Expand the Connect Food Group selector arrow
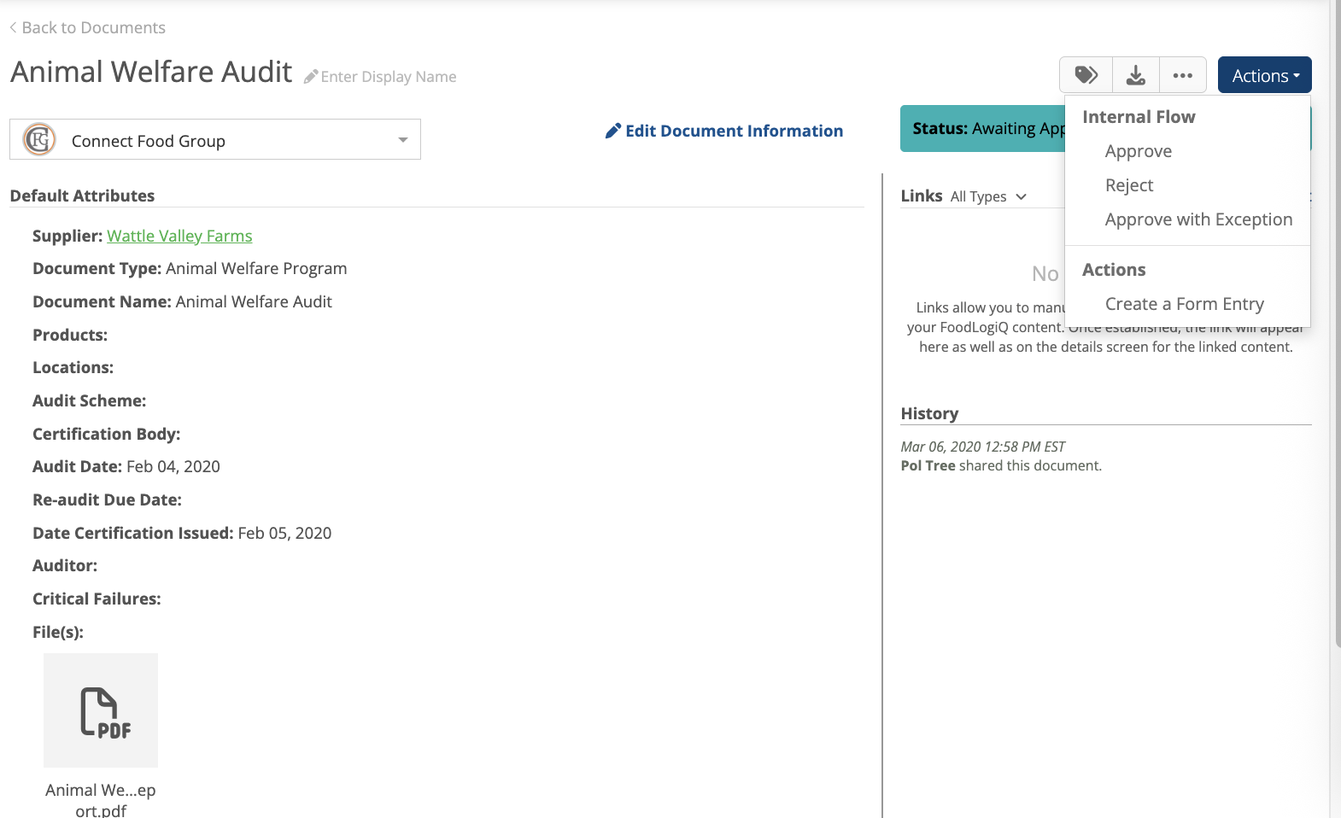Screen dimensions: 1341x818 pyautogui.click(x=403, y=140)
